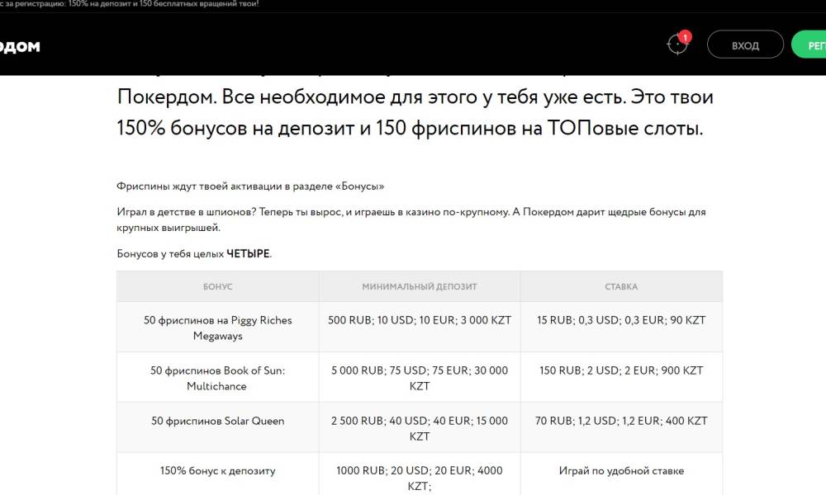The width and height of the screenshot is (826, 495).
Task: Click the bold word ЧЕТЫРЕ
Action: pyautogui.click(x=248, y=253)
